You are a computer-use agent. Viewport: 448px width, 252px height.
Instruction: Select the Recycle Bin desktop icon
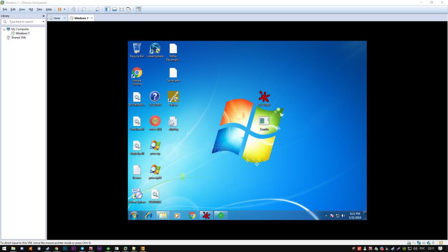[x=137, y=50]
